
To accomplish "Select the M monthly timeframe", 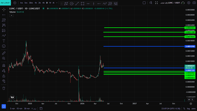I will [x=53, y=3].
